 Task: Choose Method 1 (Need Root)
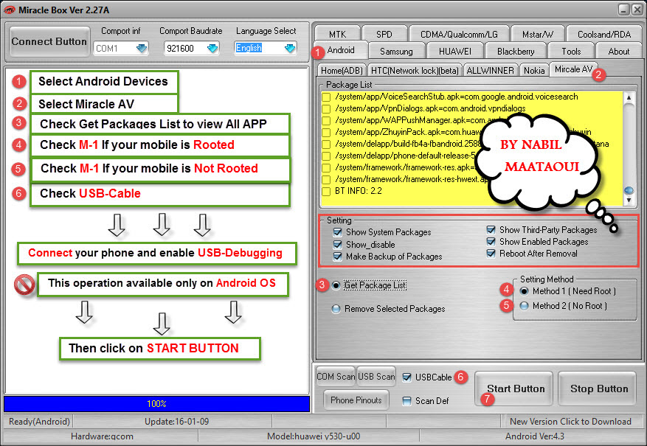point(524,291)
